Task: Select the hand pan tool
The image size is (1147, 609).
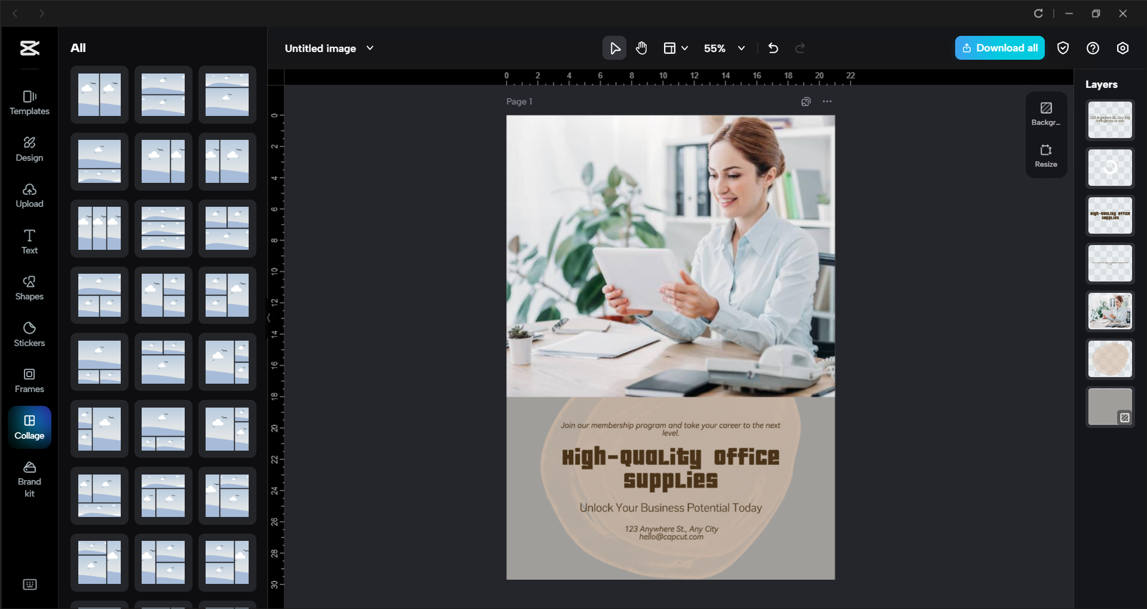Action: (641, 48)
